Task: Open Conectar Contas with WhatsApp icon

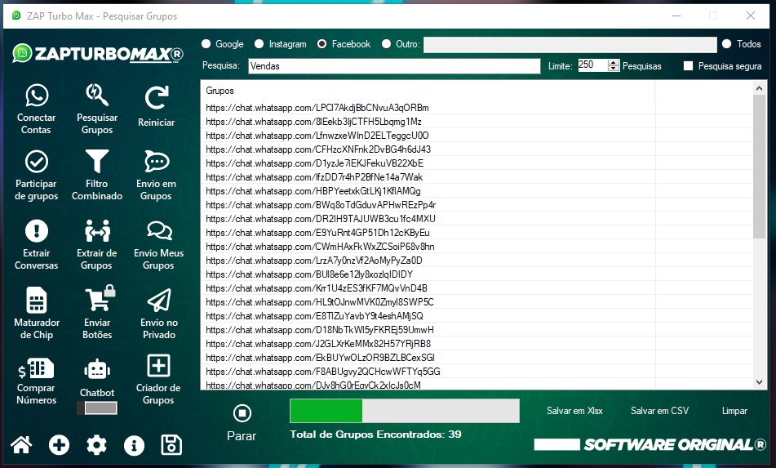Action: (37, 97)
